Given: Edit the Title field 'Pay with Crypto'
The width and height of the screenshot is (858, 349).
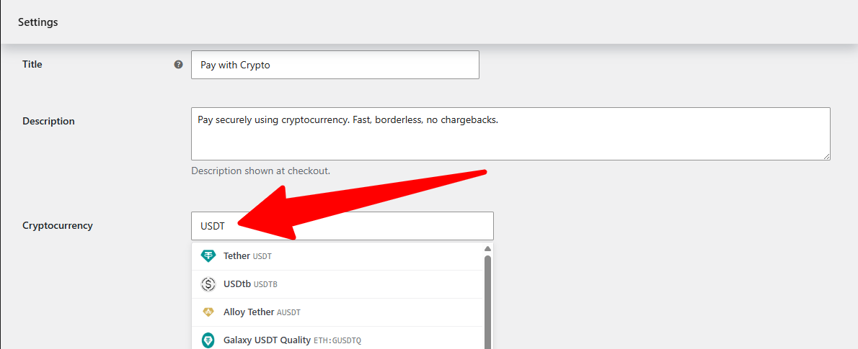Looking at the screenshot, I should tap(335, 65).
